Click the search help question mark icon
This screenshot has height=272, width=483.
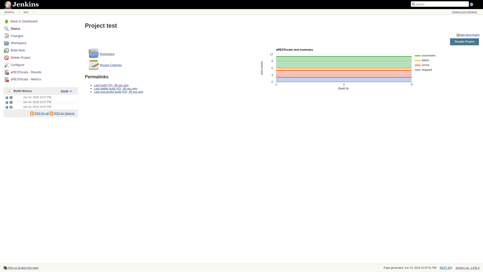tap(471, 4)
